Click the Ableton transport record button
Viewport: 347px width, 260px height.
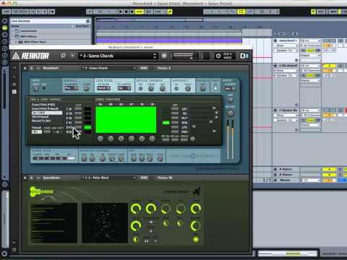coord(132,12)
